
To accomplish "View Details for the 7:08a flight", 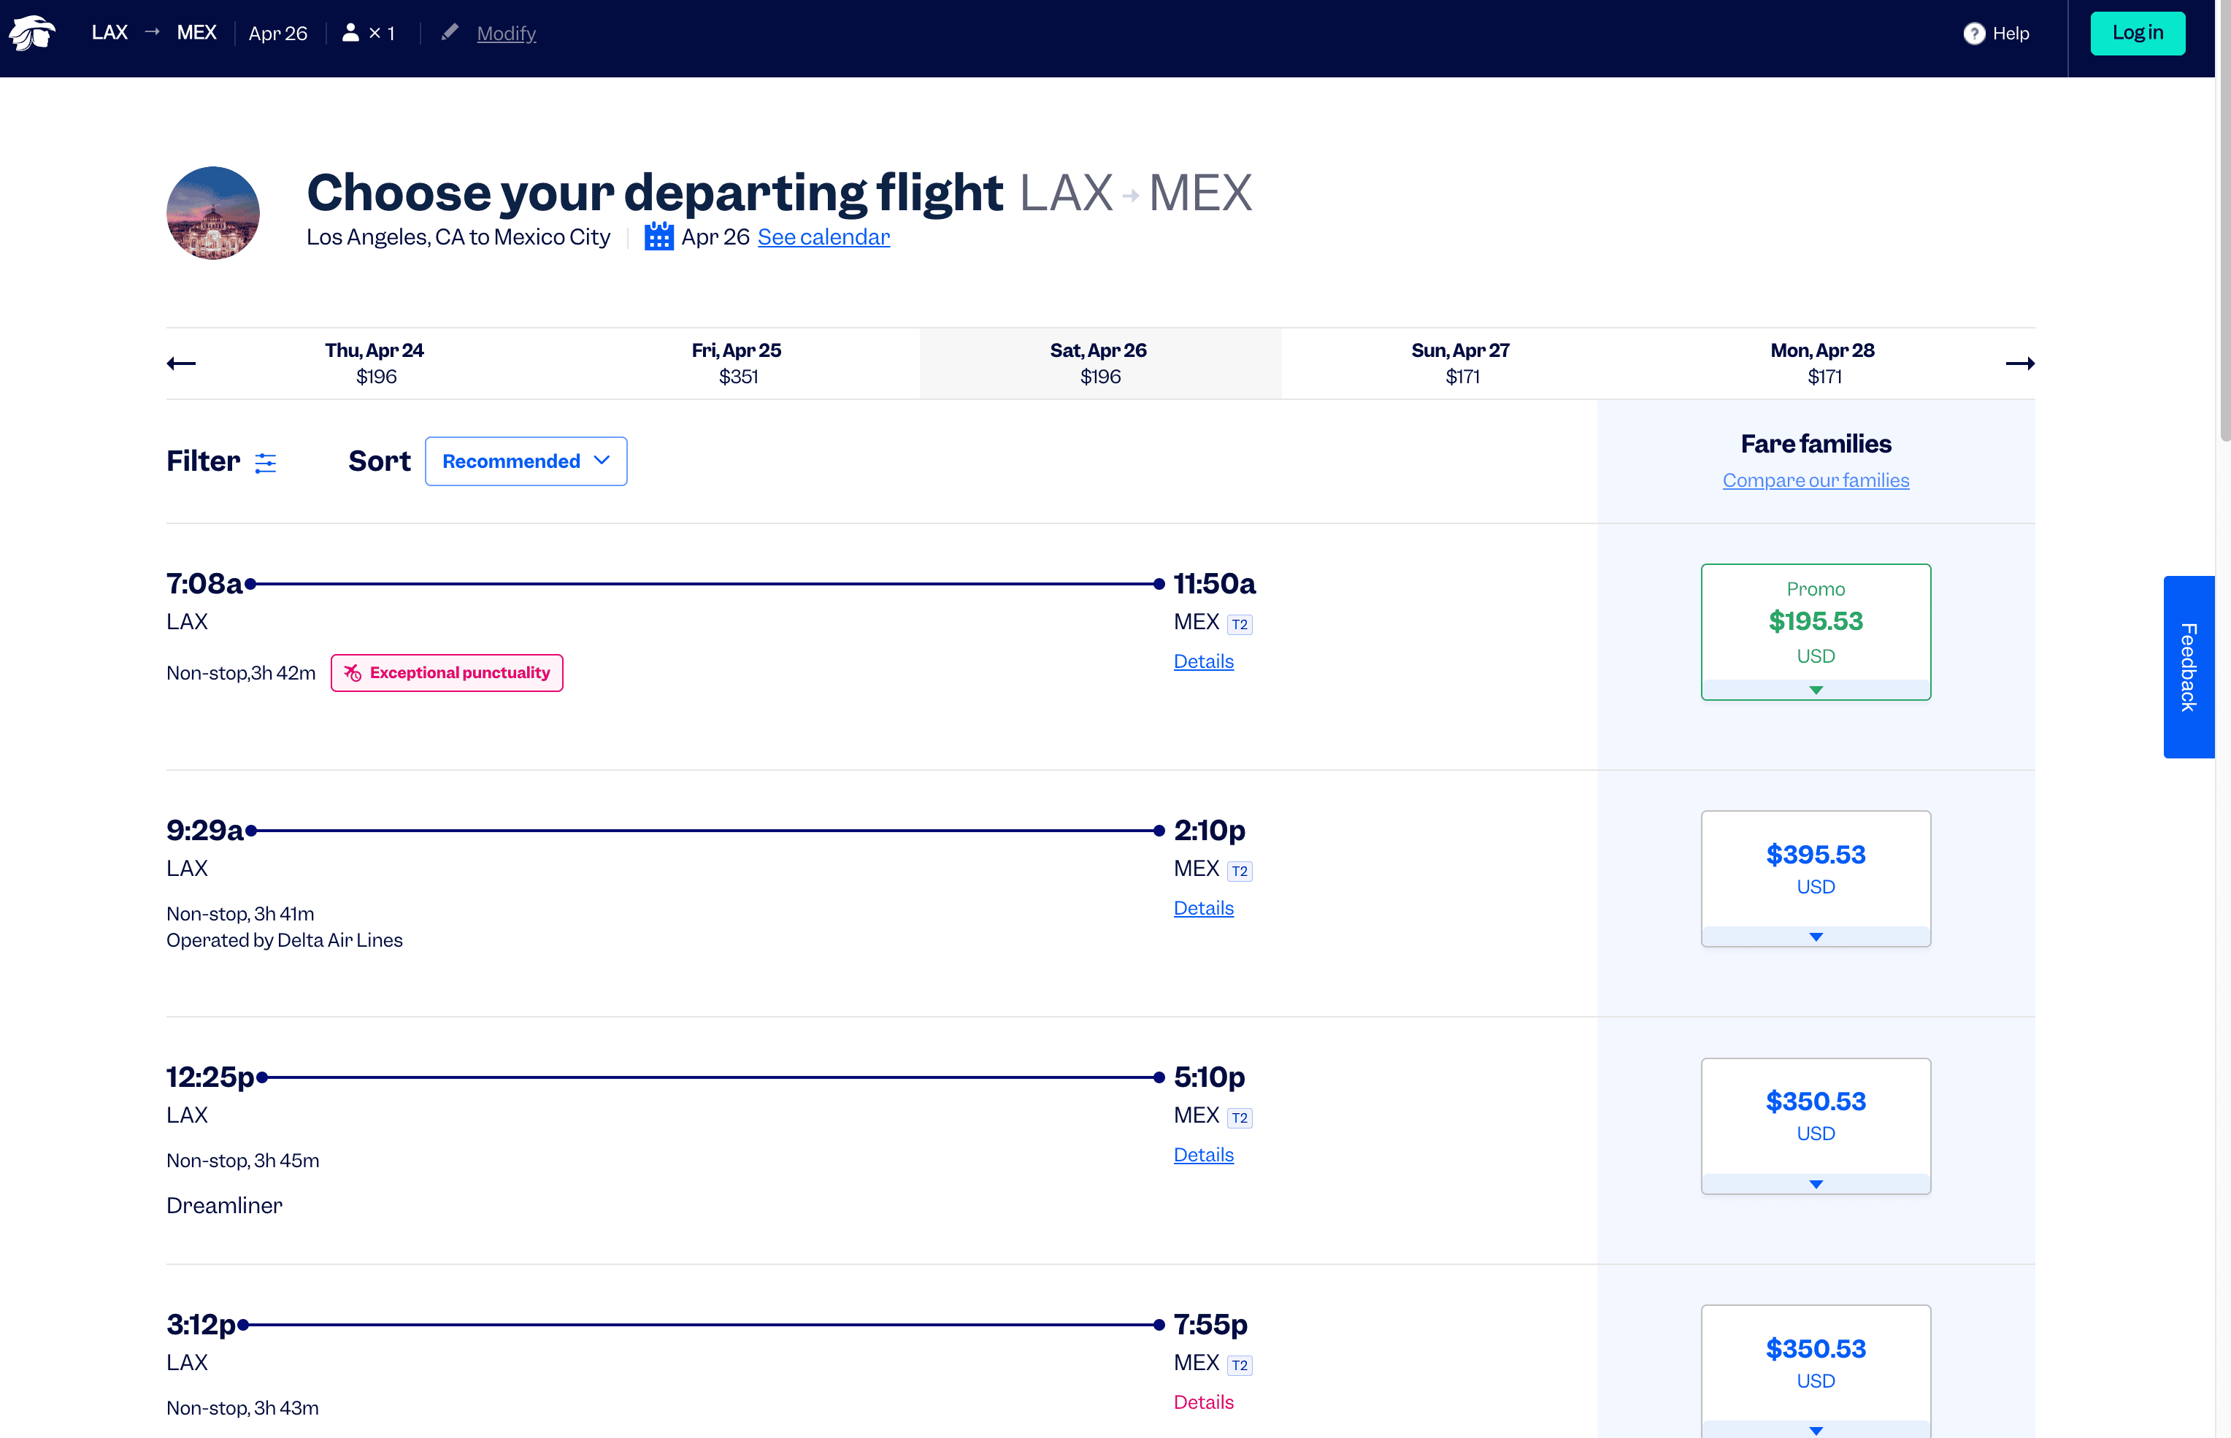I will point(1203,661).
